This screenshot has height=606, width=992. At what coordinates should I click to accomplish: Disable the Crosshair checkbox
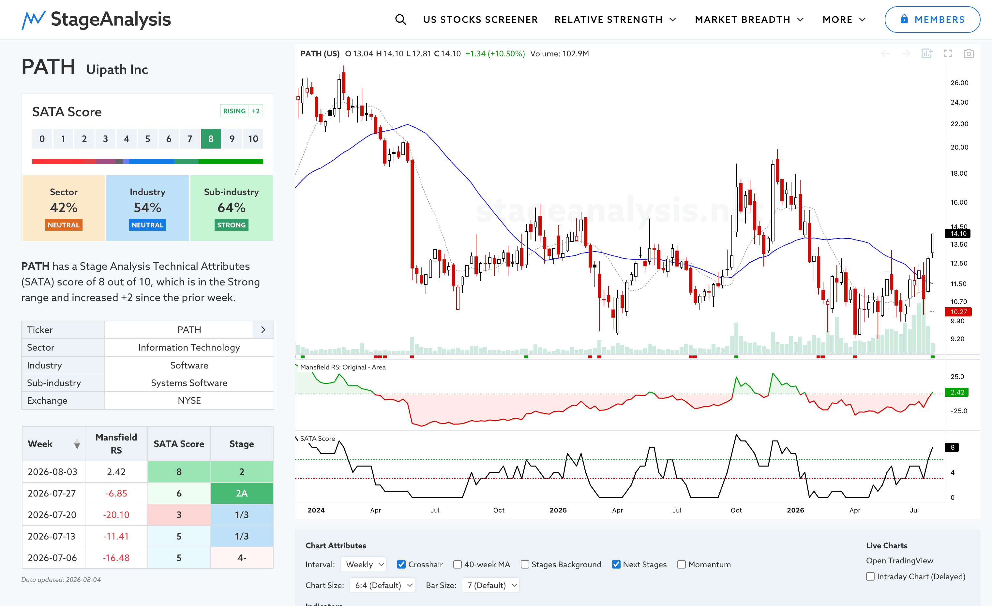click(x=401, y=564)
